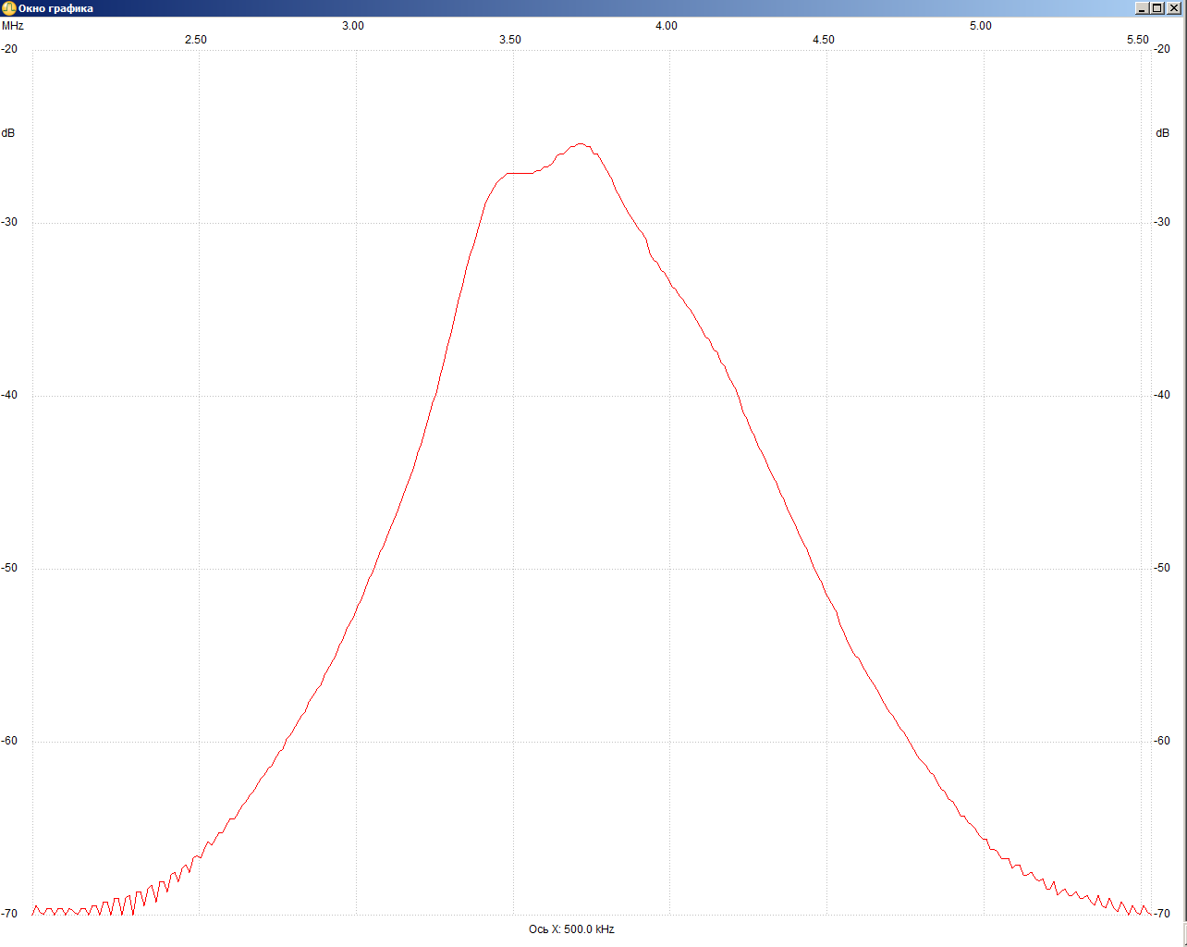1187x947 pixels.
Task: Minimize the Окно графика window
Action: [1142, 8]
